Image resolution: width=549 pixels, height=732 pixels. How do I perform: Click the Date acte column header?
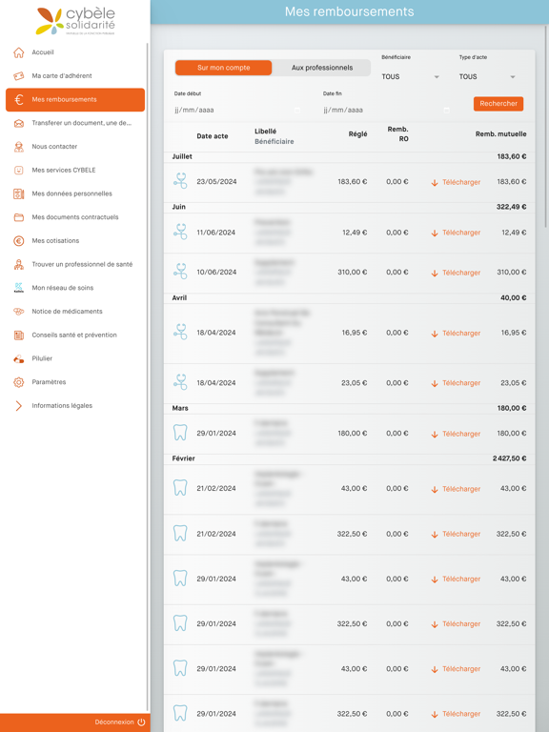213,136
